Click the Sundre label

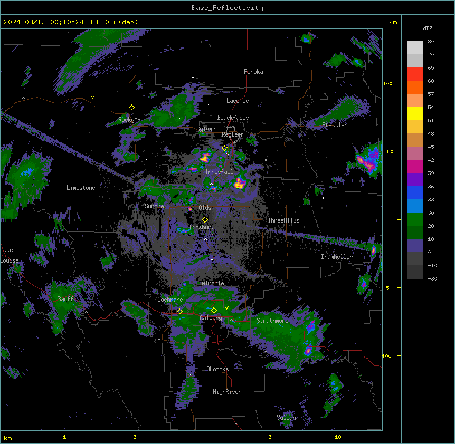coord(154,206)
